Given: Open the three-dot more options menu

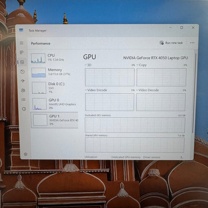Looking at the screenshot, I should tap(192, 43).
